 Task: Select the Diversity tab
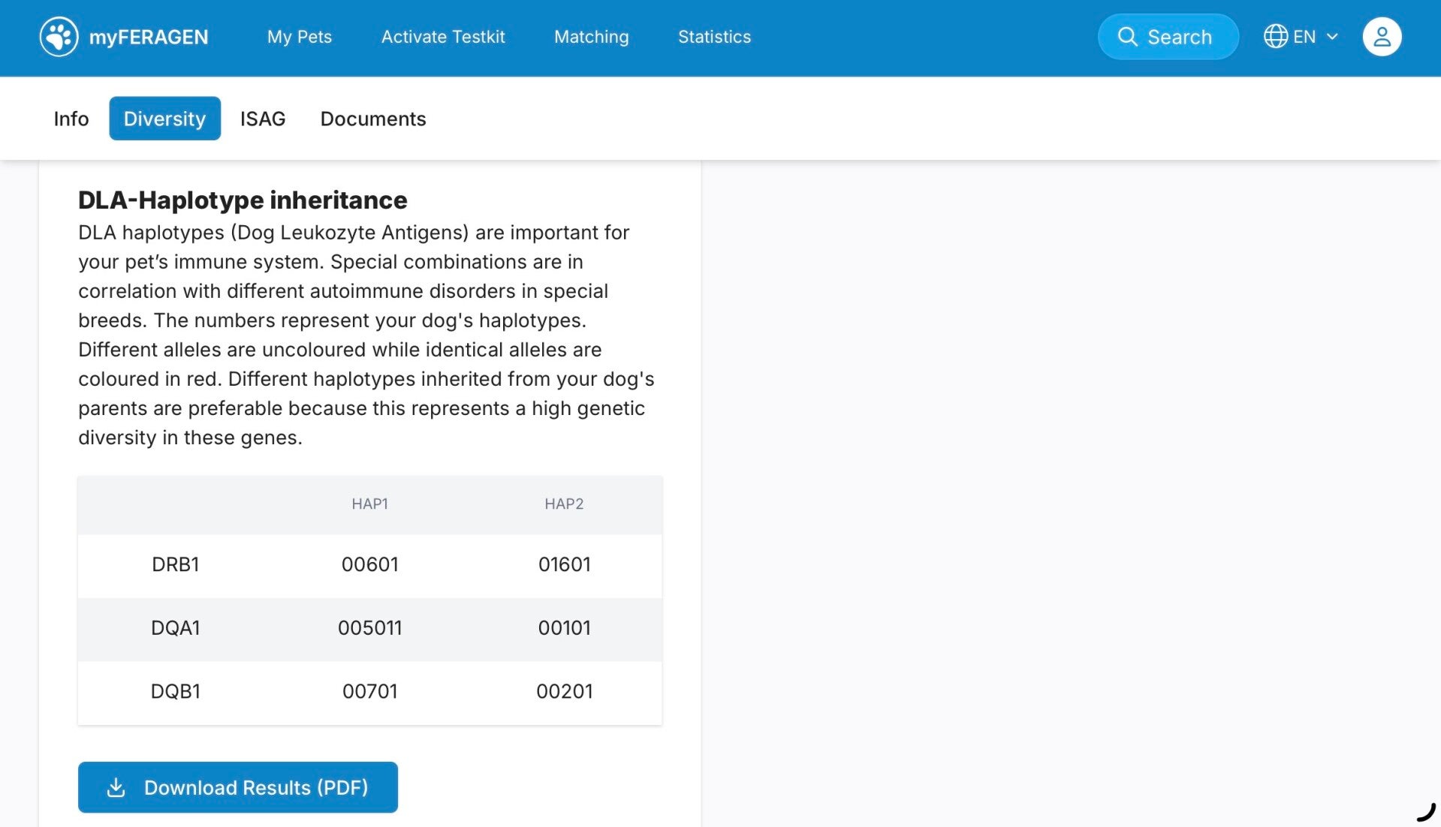pyautogui.click(x=164, y=119)
